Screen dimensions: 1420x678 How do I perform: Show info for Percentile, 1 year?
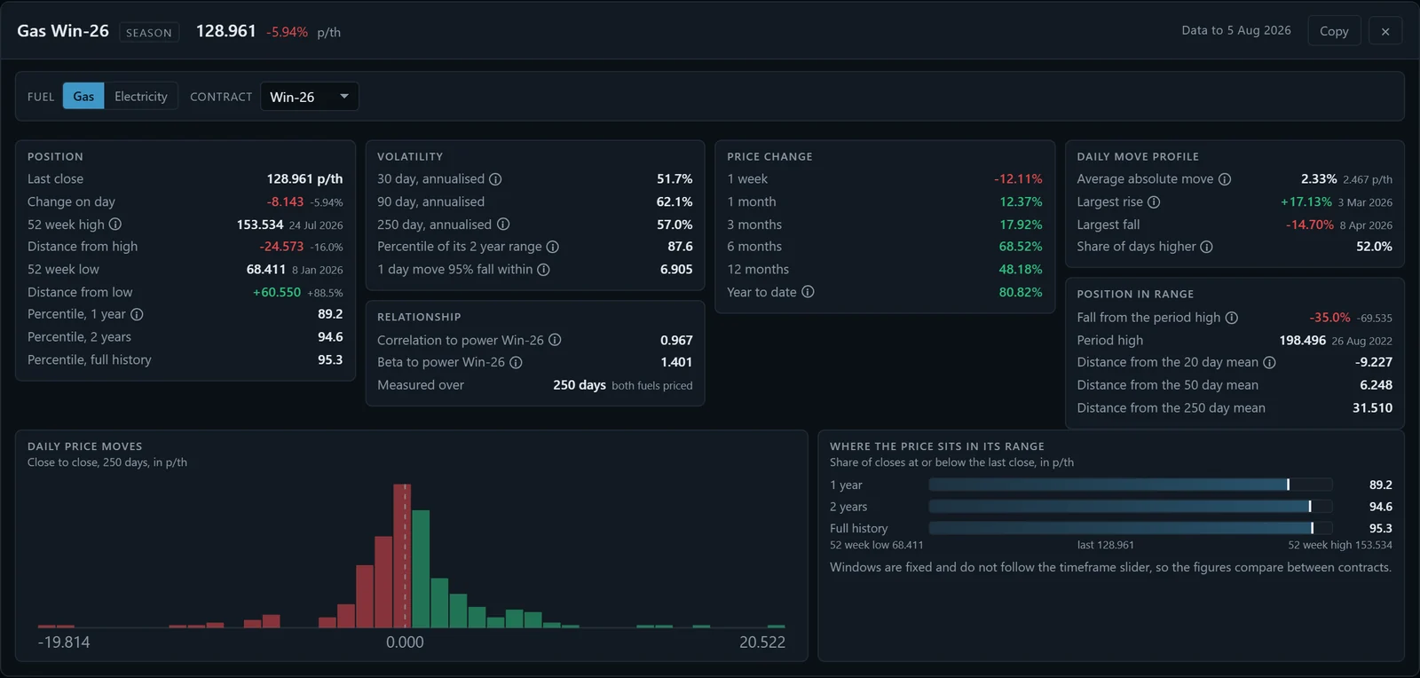tap(137, 314)
